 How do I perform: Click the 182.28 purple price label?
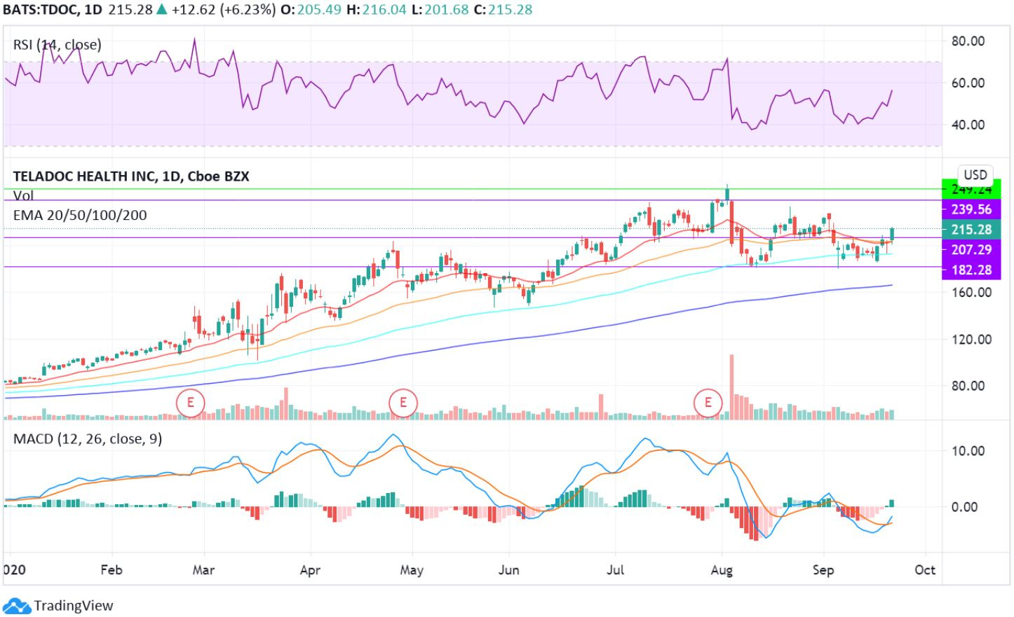971,270
